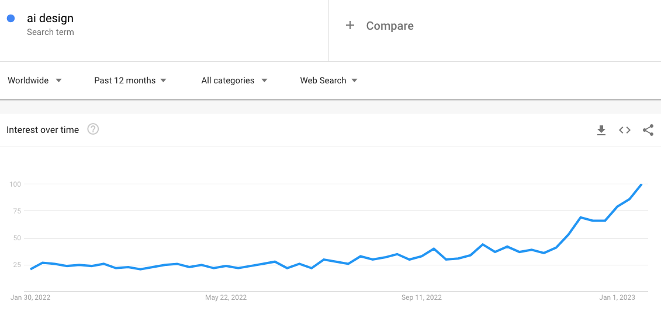Click the Search term subtitle text

tap(50, 32)
